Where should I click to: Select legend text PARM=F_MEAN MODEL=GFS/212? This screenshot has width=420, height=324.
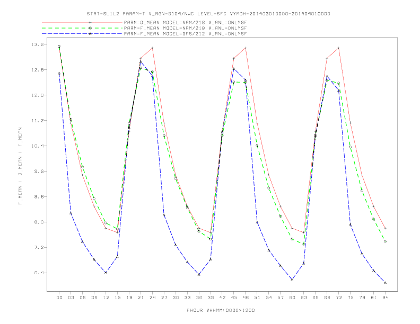click(164, 34)
